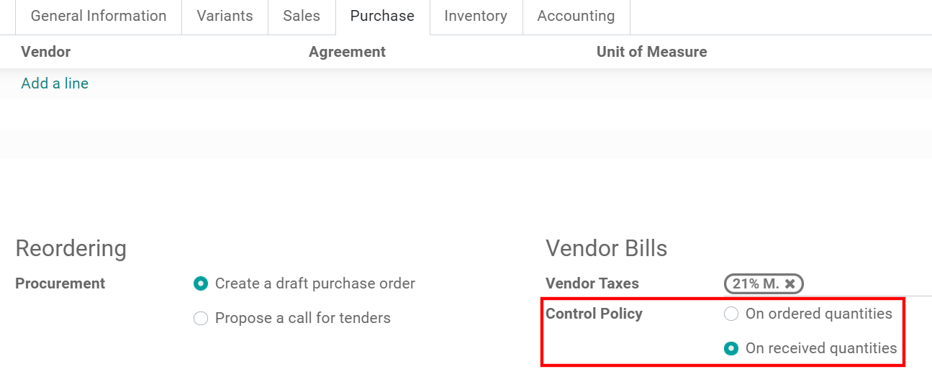Click Add a line link
This screenshot has height=382, width=932.
[55, 83]
